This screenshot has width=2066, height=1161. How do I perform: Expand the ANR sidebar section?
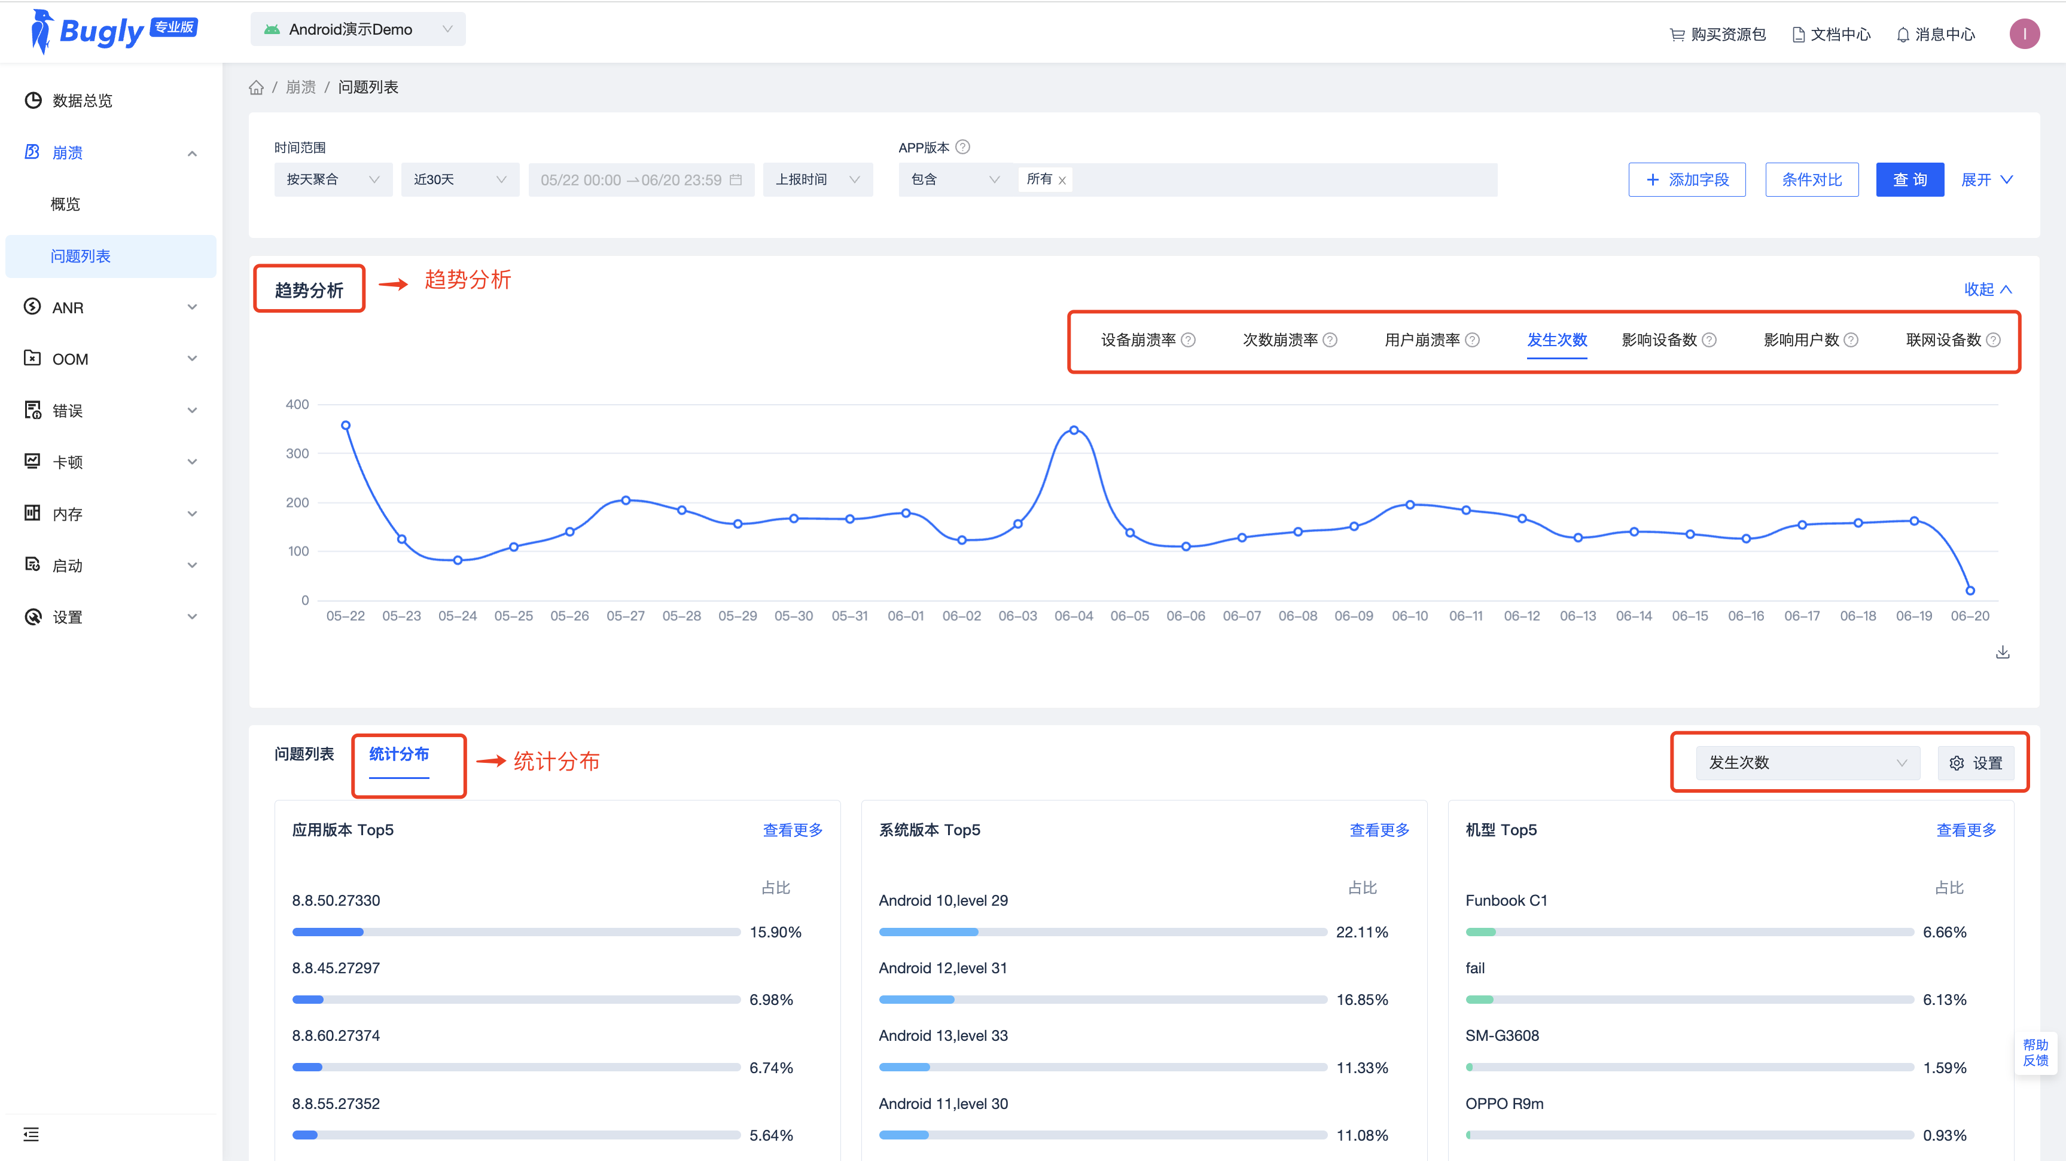(193, 307)
